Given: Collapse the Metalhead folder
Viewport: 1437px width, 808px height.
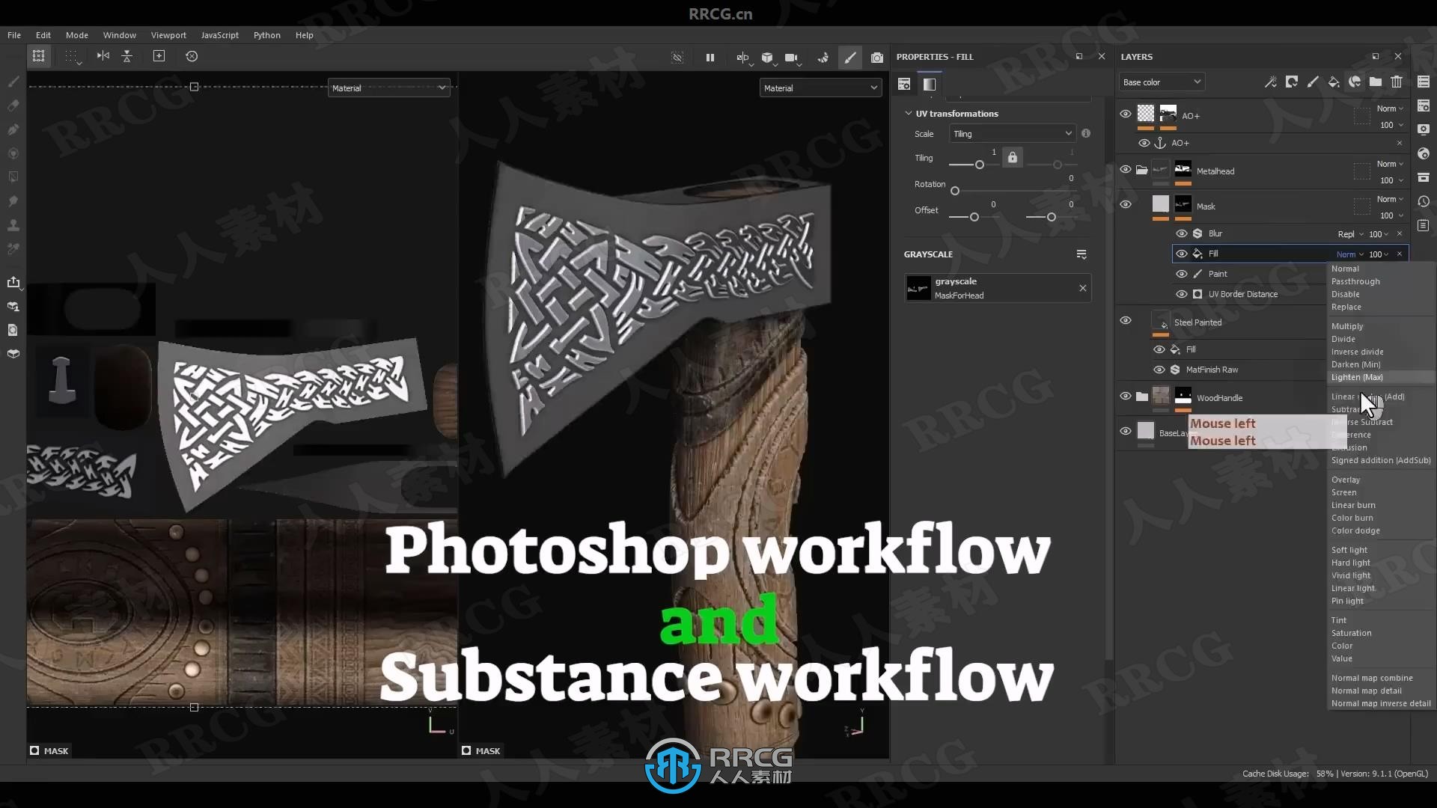Looking at the screenshot, I should click(1141, 170).
